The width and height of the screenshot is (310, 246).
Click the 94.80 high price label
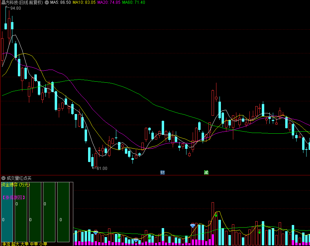[15, 8]
